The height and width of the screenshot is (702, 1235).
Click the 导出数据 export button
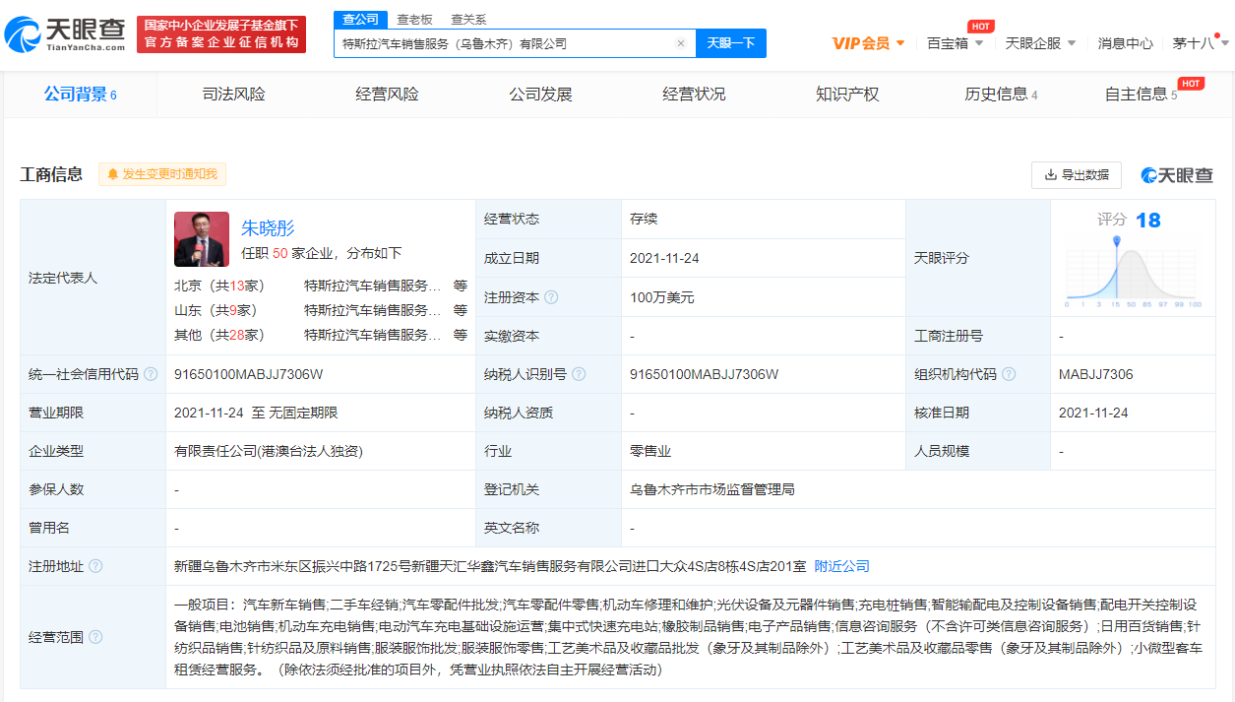tap(1077, 174)
